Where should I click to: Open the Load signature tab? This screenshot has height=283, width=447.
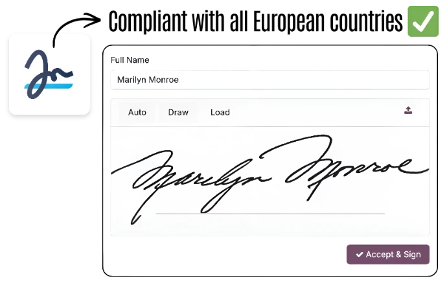220,112
